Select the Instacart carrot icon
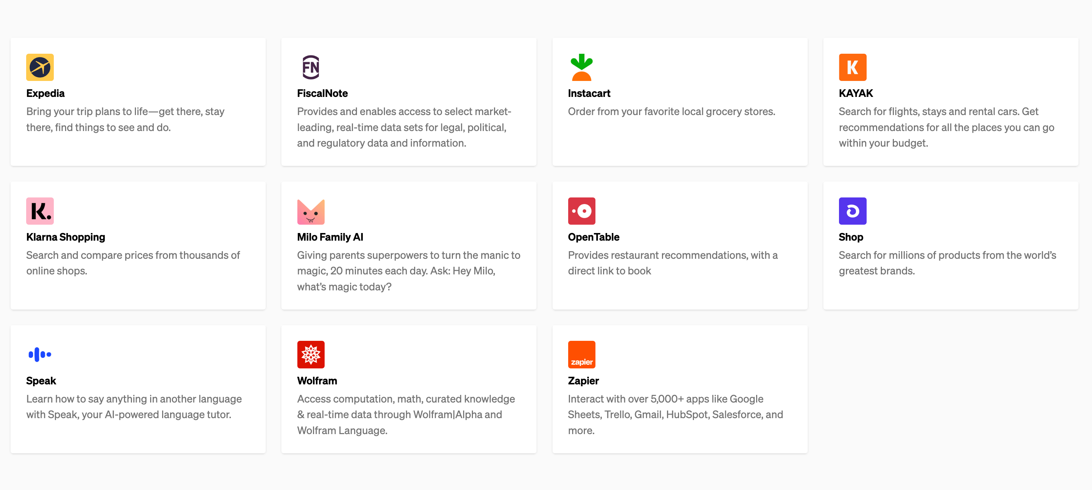 (582, 67)
